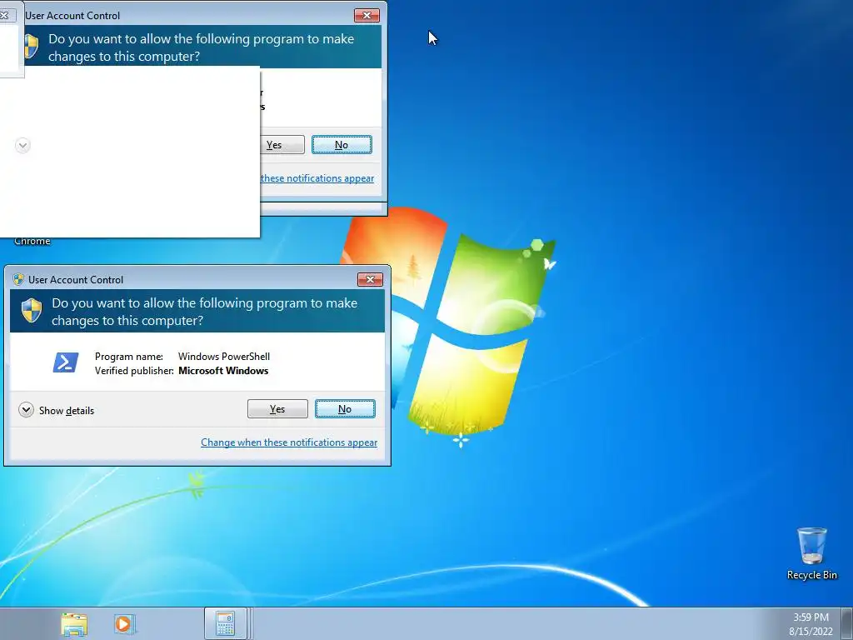Click Yes in the lower PowerShell UAC dialog
Image resolution: width=853 pixels, height=640 pixels.
click(x=277, y=409)
